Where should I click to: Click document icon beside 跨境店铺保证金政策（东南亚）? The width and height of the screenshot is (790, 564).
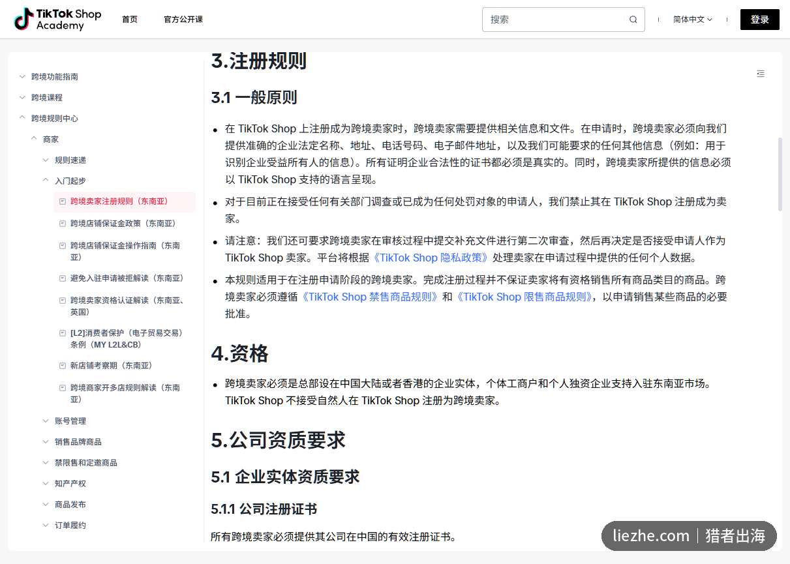63,224
